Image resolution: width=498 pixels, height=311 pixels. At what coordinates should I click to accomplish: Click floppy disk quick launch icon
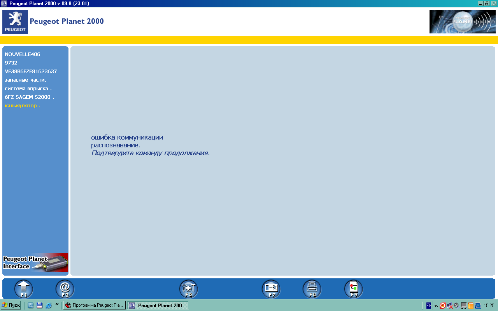tap(39, 306)
